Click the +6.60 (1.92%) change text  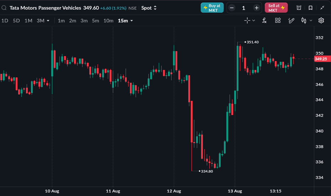point(113,8)
